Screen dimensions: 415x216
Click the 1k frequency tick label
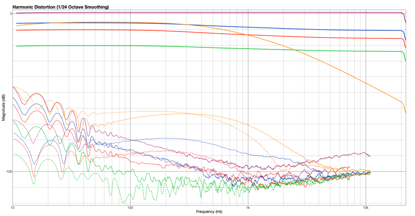pos(248,207)
